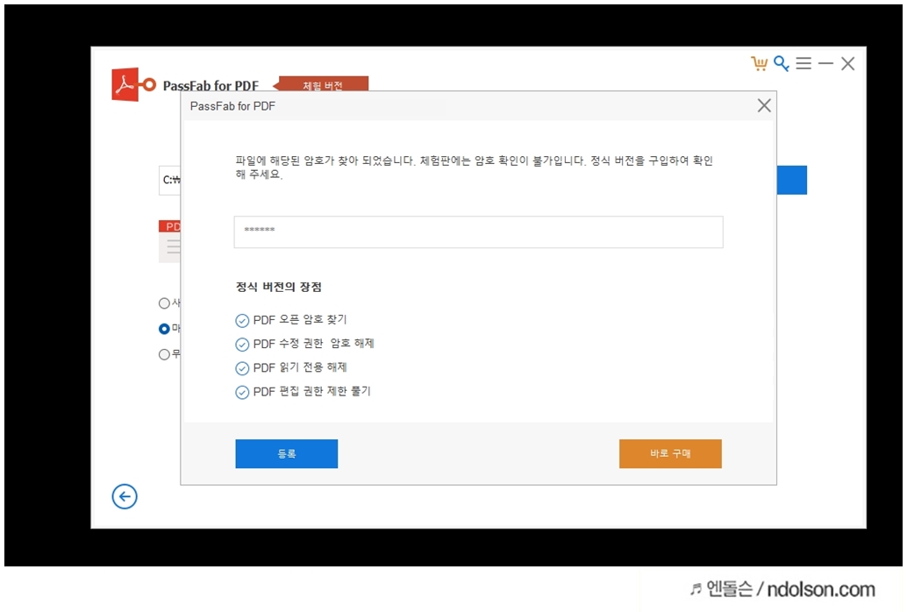
Task: Close the PassFab for PDF dialog
Action: click(764, 105)
